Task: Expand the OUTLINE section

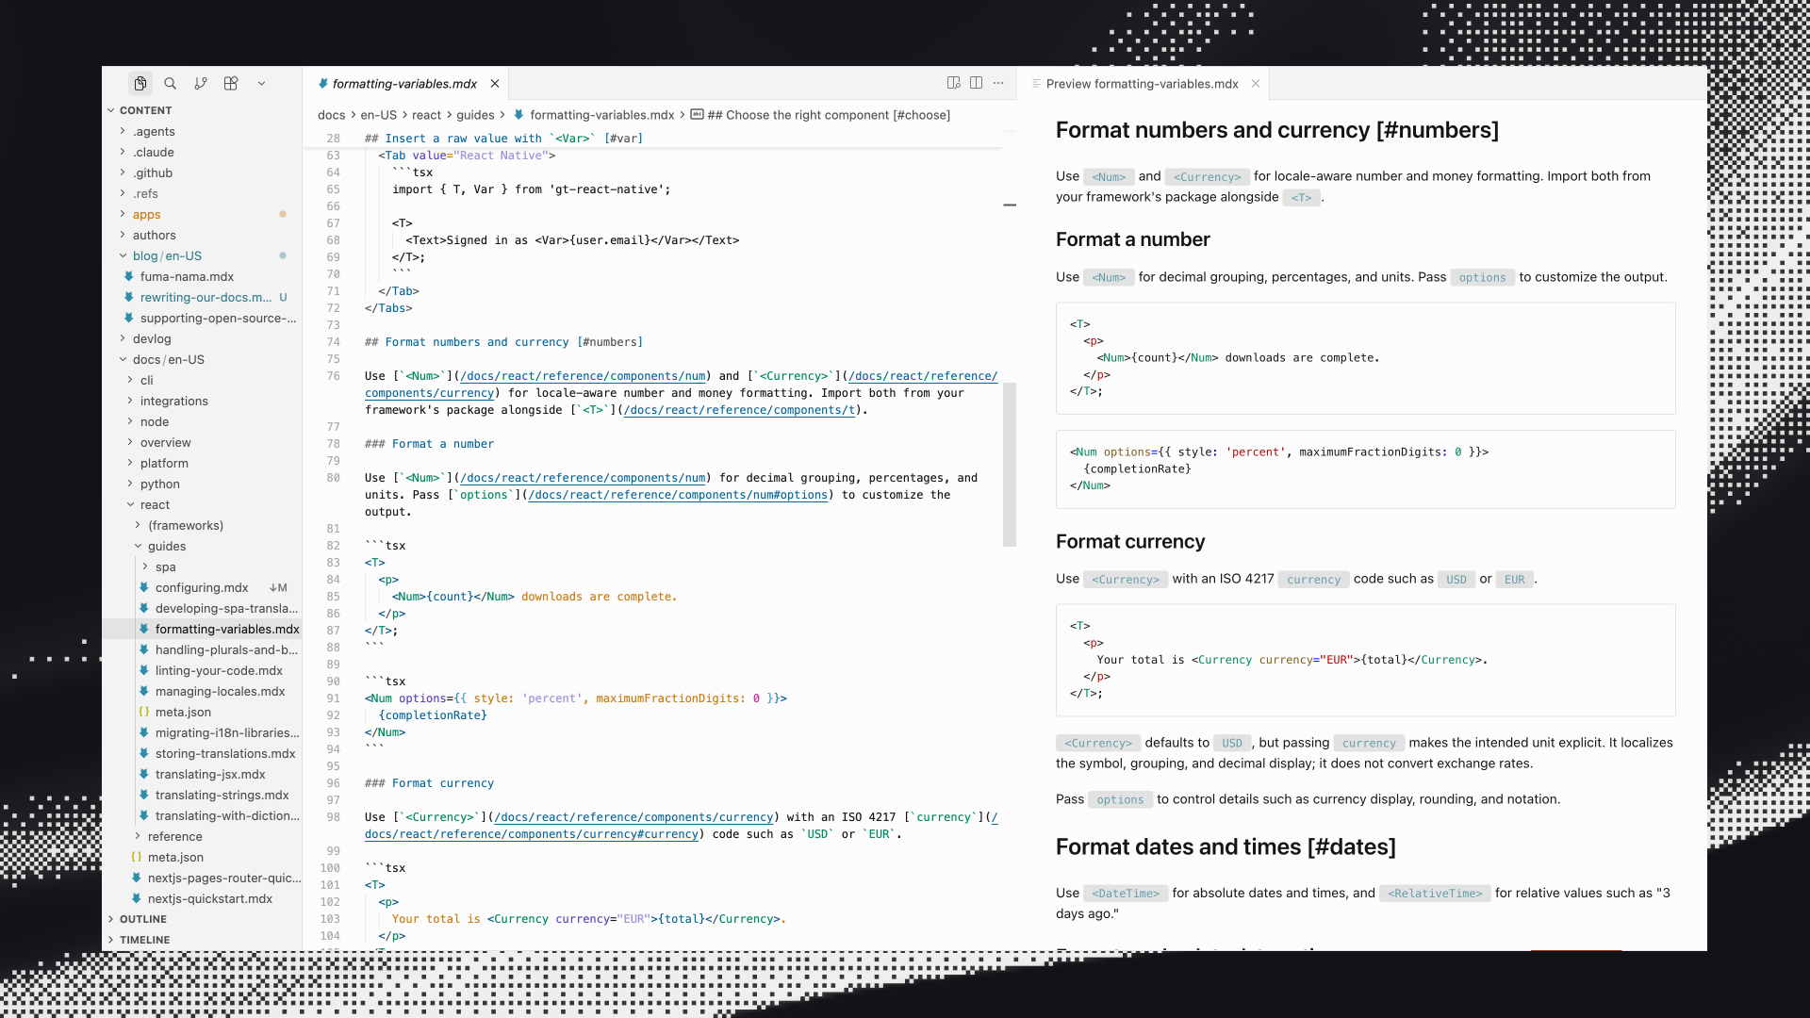Action: pyautogui.click(x=202, y=919)
